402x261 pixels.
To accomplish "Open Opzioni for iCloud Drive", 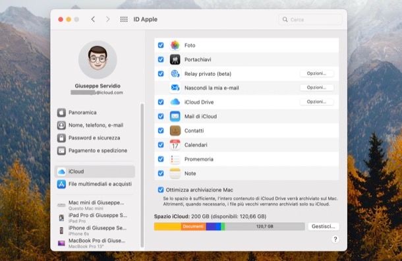I will coord(316,101).
